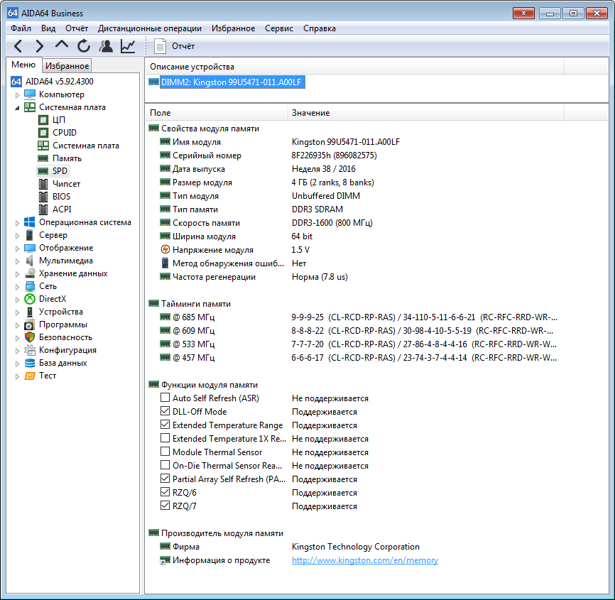615x600 pixels.
Task: Toggle RZQ/6 checkbox
Action: coord(165,492)
